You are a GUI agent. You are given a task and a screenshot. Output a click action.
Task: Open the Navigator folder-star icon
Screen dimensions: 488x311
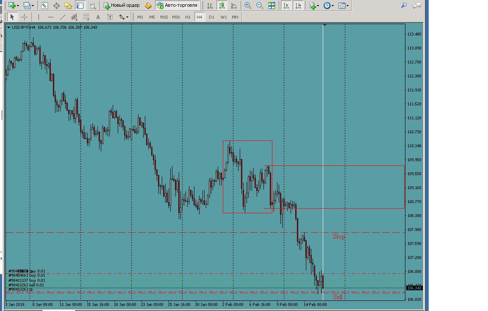point(68,5)
